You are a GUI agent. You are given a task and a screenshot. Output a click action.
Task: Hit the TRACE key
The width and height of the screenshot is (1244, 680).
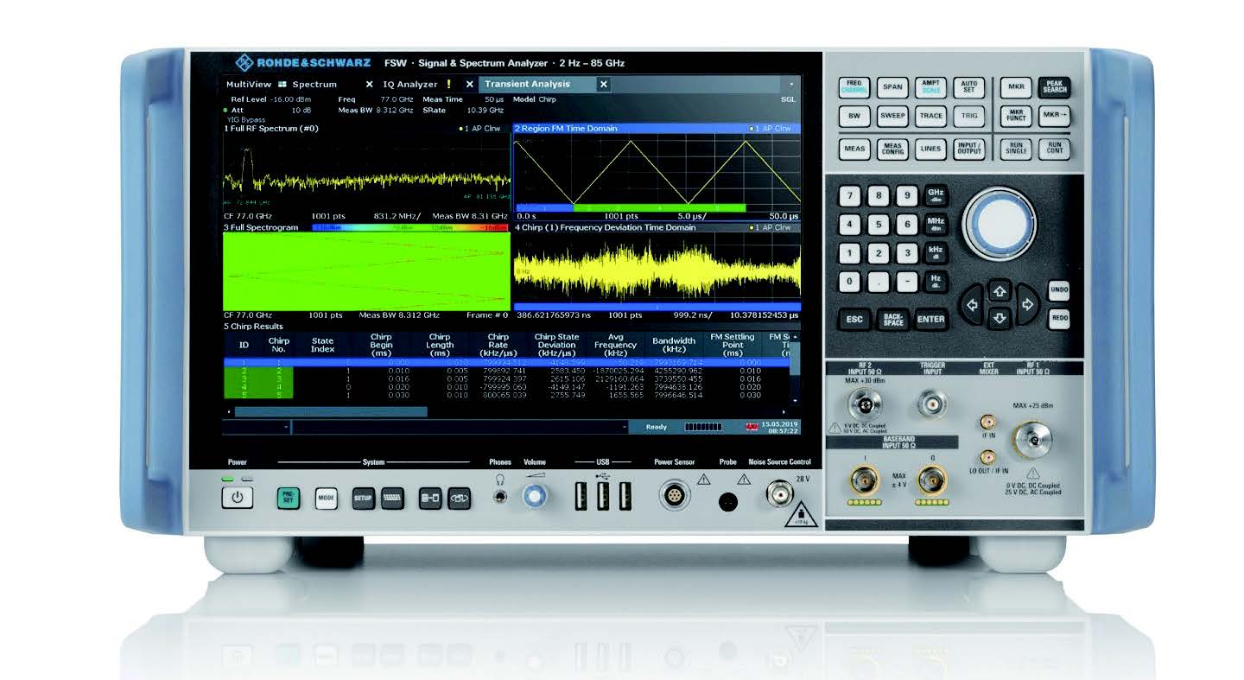[930, 116]
